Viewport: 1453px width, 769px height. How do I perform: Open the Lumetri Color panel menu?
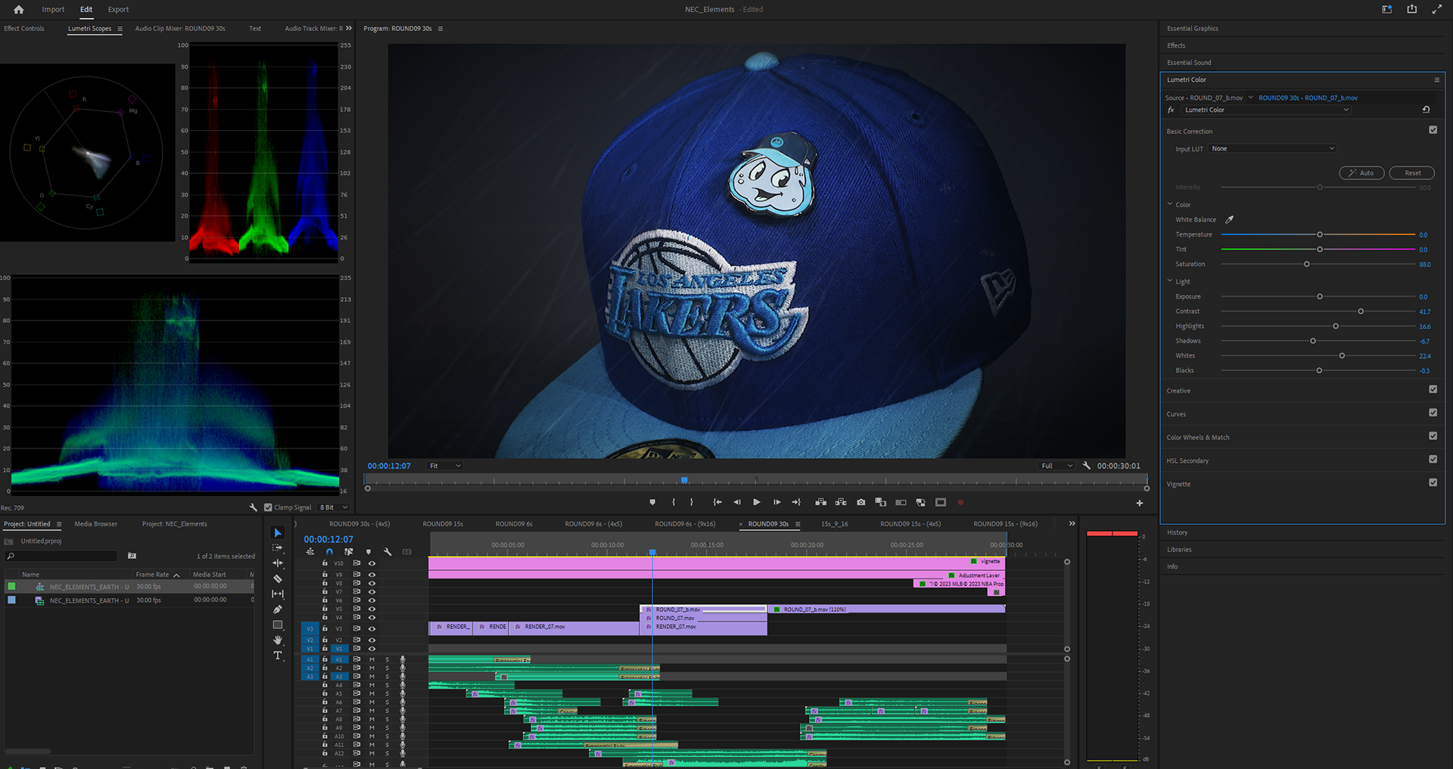point(1436,79)
